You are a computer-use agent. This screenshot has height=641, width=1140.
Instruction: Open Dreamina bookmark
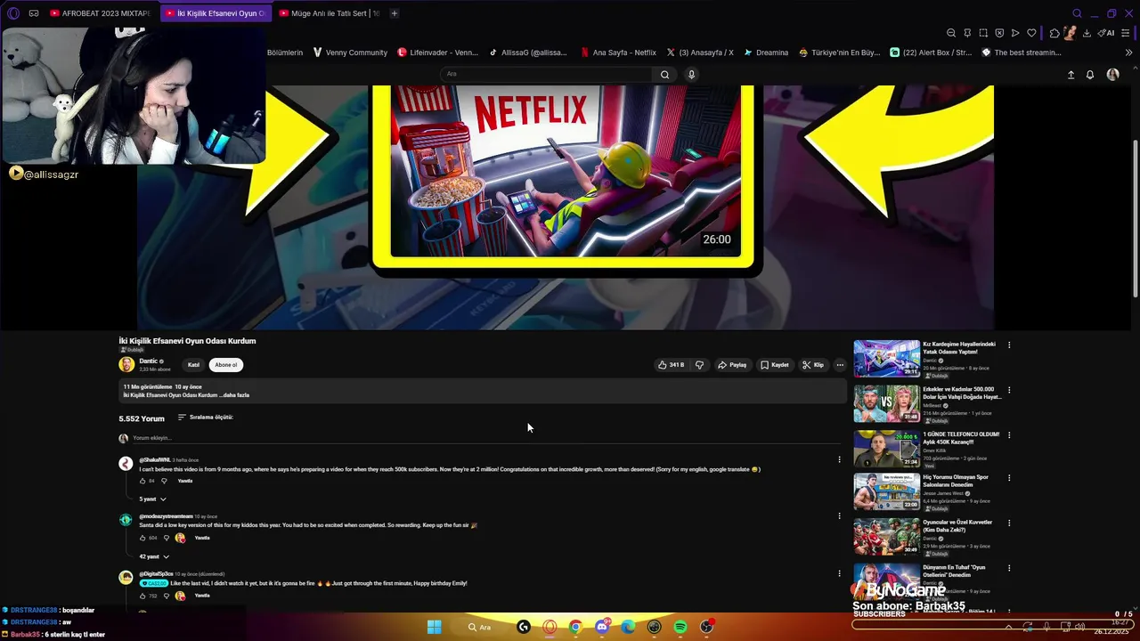(766, 53)
